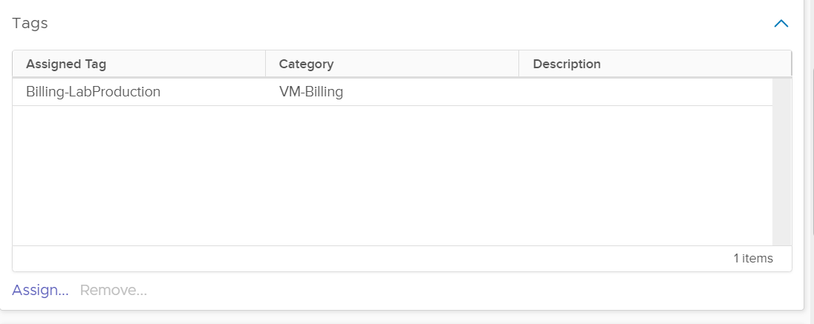Select the Billing-LabProduction tag row
The height and width of the screenshot is (324, 814).
(93, 92)
